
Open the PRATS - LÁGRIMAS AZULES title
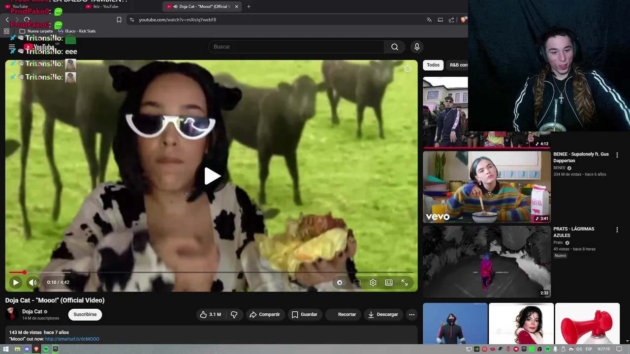tap(574, 232)
